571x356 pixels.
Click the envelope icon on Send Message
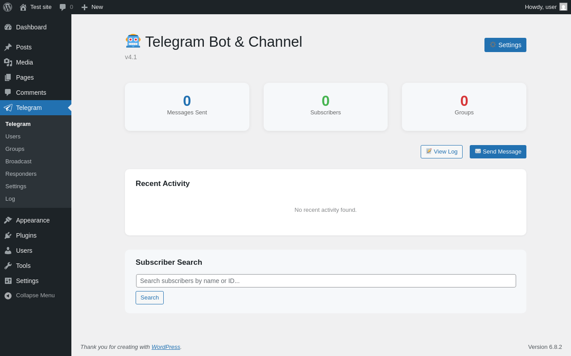pyautogui.click(x=478, y=151)
